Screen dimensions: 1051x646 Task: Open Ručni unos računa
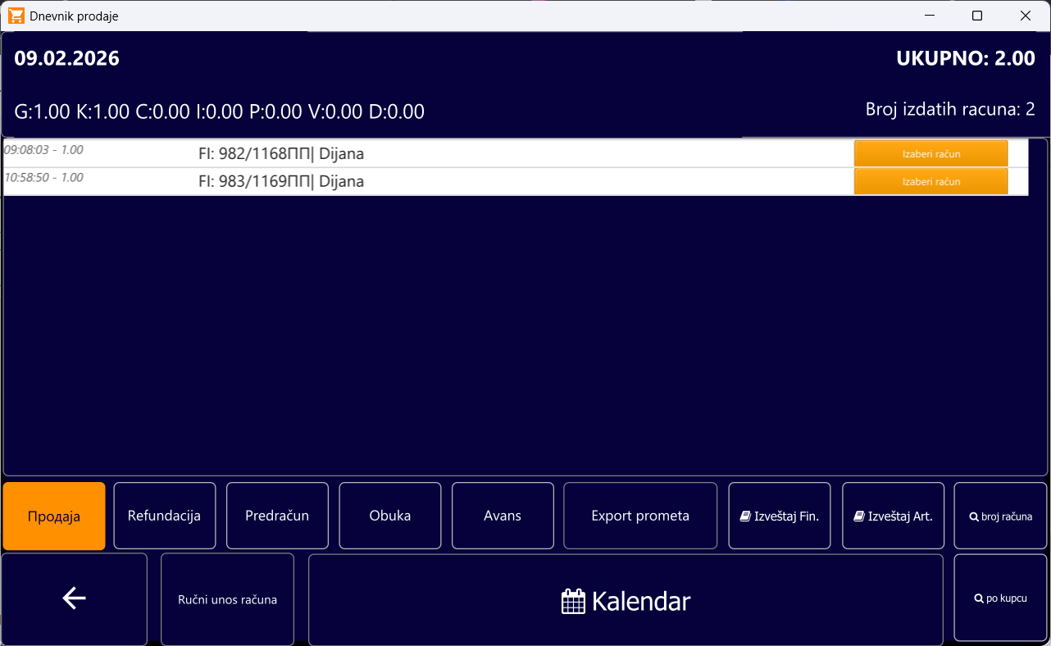pos(227,599)
